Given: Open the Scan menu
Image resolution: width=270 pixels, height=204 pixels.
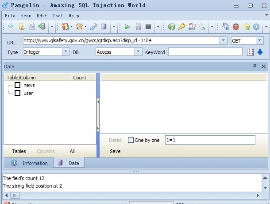Looking at the screenshot, I should [26, 16].
